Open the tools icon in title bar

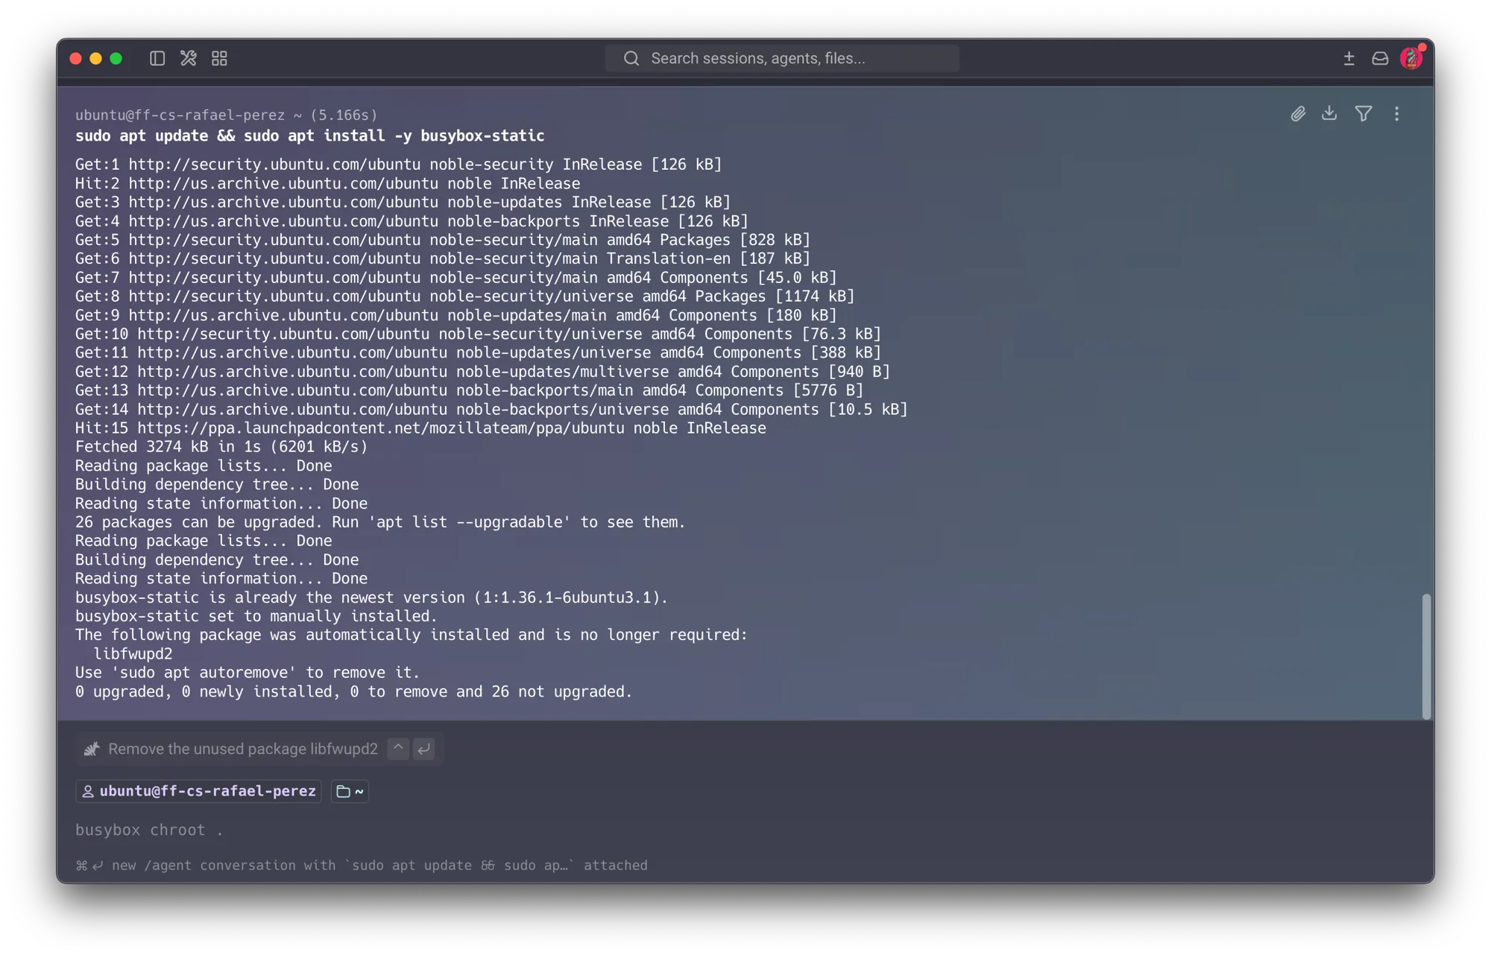pyautogui.click(x=188, y=58)
